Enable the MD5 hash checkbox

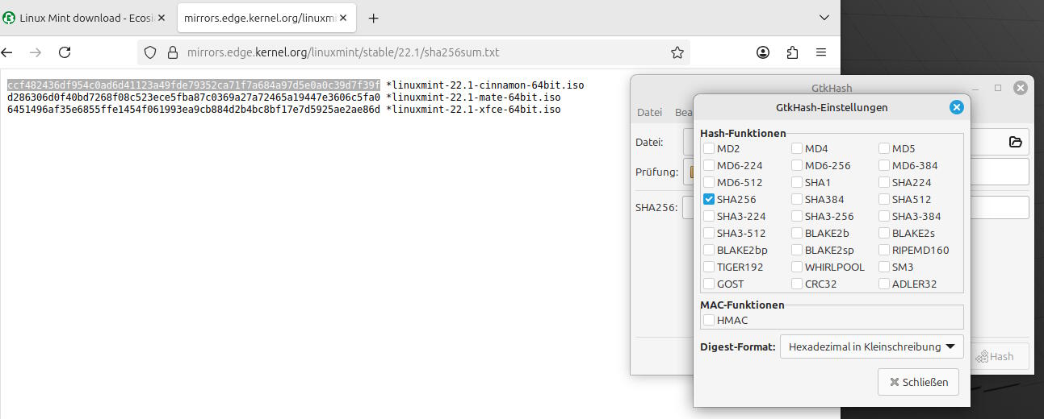[x=884, y=148]
